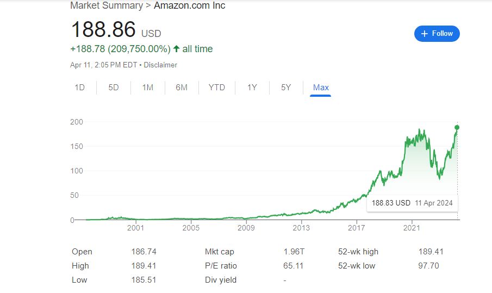Image resolution: width=492 pixels, height=293 pixels.
Task: Click the 188.83 USD chart tooltip
Action: coord(412,203)
